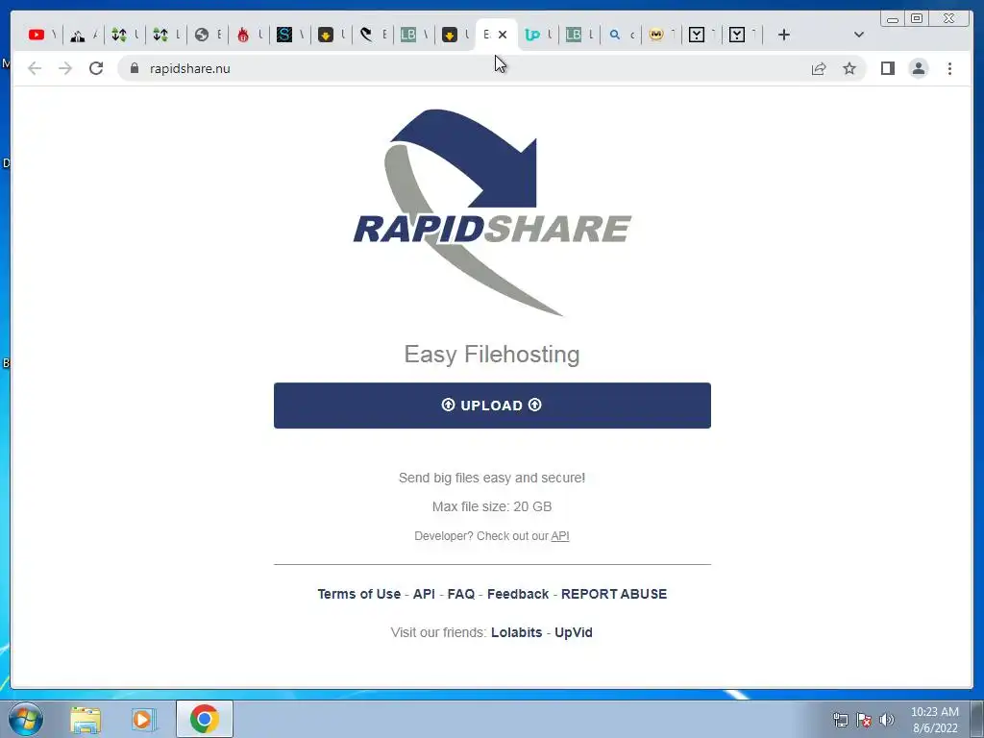Screen dimensions: 984x738
Task: Click the 'Max file size: 20 GB' text
Action: point(492,506)
